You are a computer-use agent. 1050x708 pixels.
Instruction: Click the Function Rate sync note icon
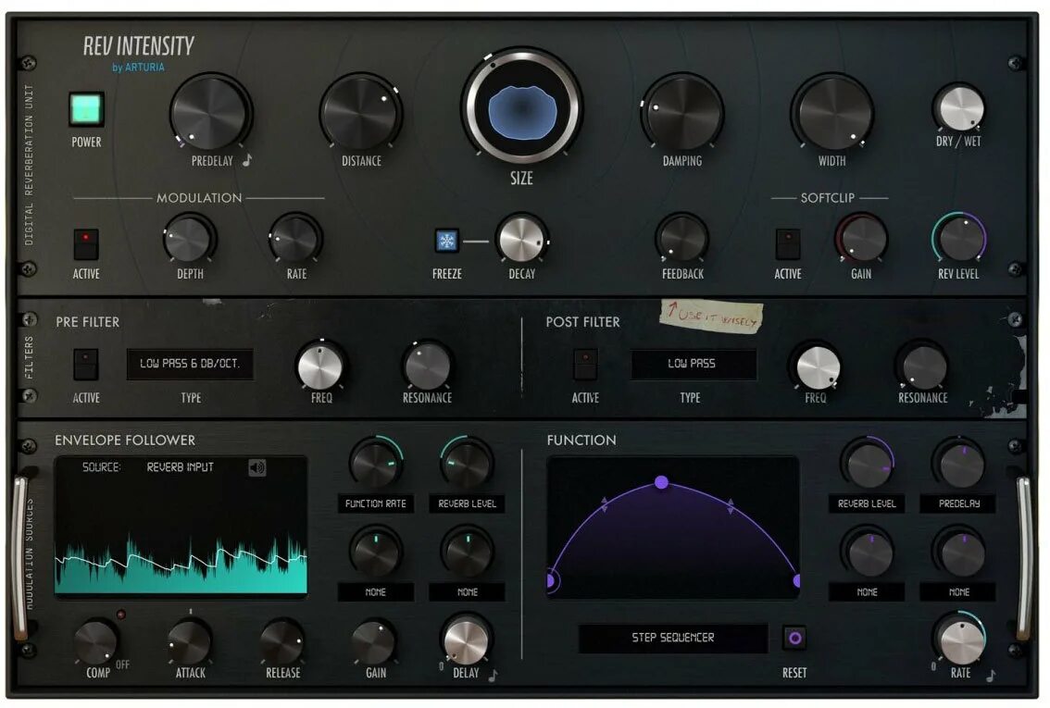(x=991, y=676)
